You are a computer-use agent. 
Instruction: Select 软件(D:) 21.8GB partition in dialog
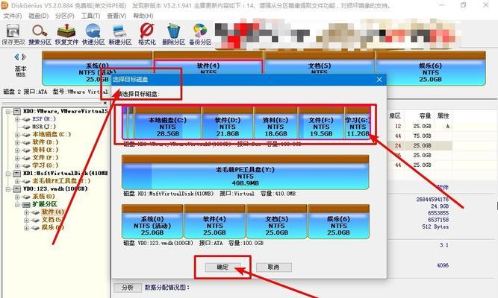coord(228,124)
